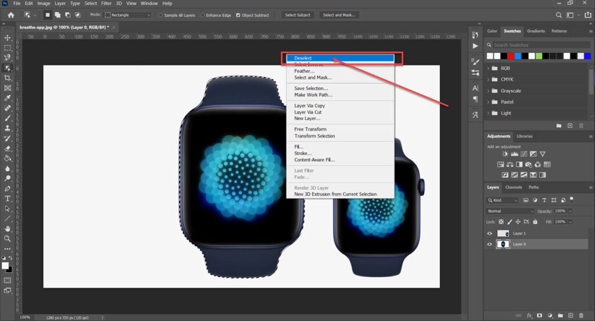Open the Normal blend mode dropdown
Viewport: 595px width, 321px height.
[x=510, y=211]
